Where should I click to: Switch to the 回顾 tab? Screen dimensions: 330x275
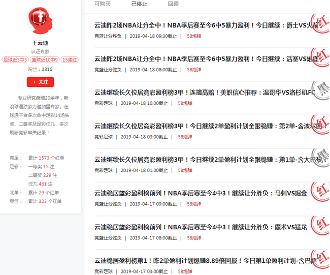[x=173, y=4]
